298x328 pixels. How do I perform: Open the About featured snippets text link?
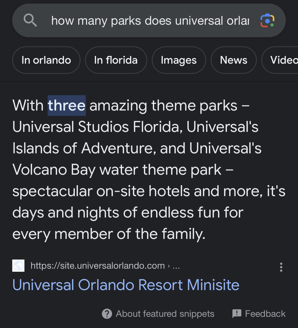point(165,314)
